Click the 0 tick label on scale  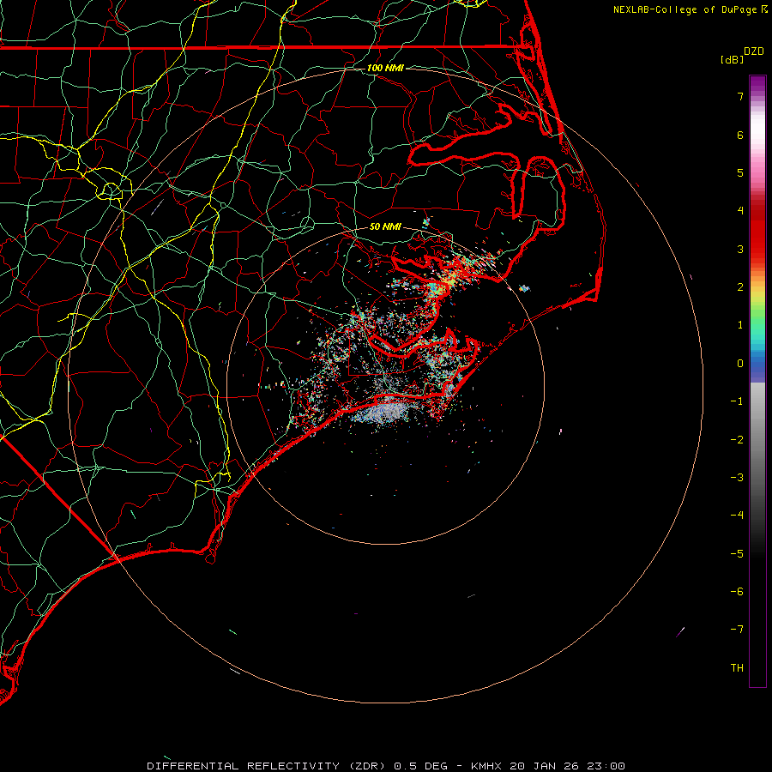coord(739,363)
